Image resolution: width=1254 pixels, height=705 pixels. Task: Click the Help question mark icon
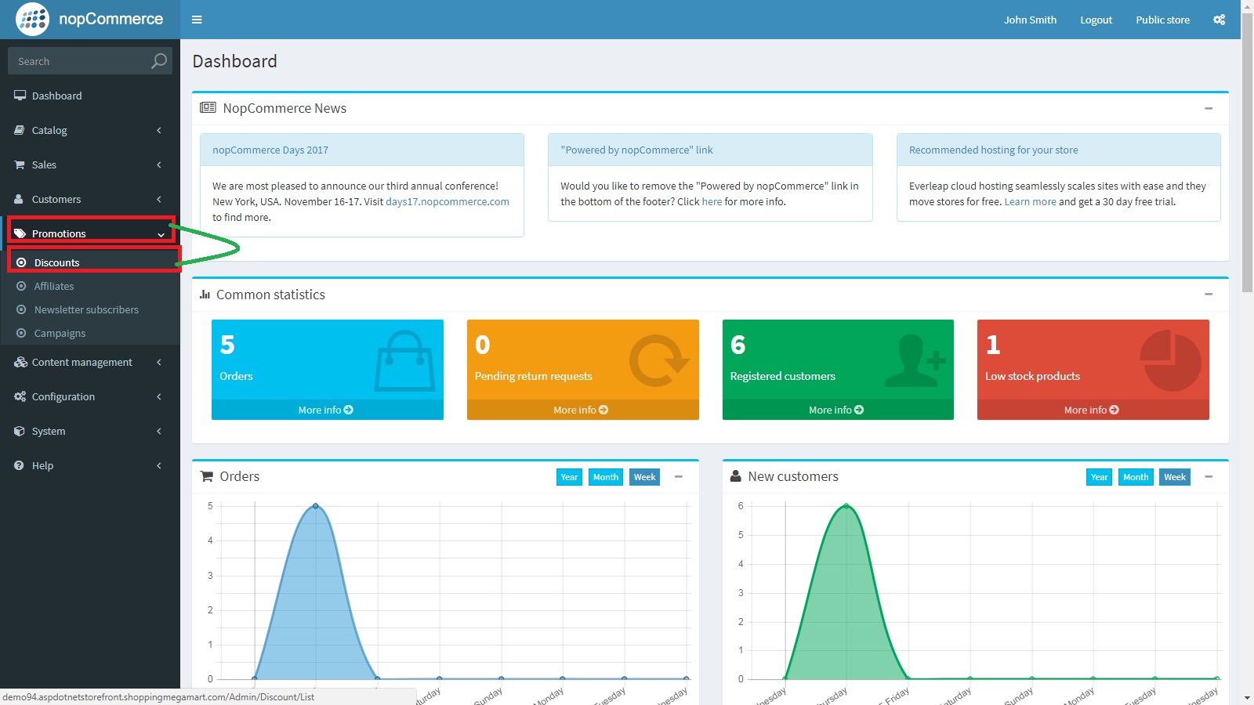coord(20,465)
